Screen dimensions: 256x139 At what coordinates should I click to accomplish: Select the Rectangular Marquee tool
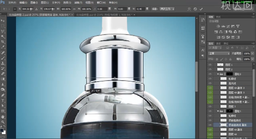[x=3, y=26]
